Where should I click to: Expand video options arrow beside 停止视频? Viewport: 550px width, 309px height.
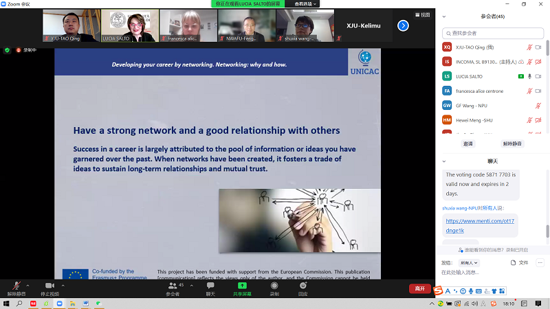coord(63,283)
